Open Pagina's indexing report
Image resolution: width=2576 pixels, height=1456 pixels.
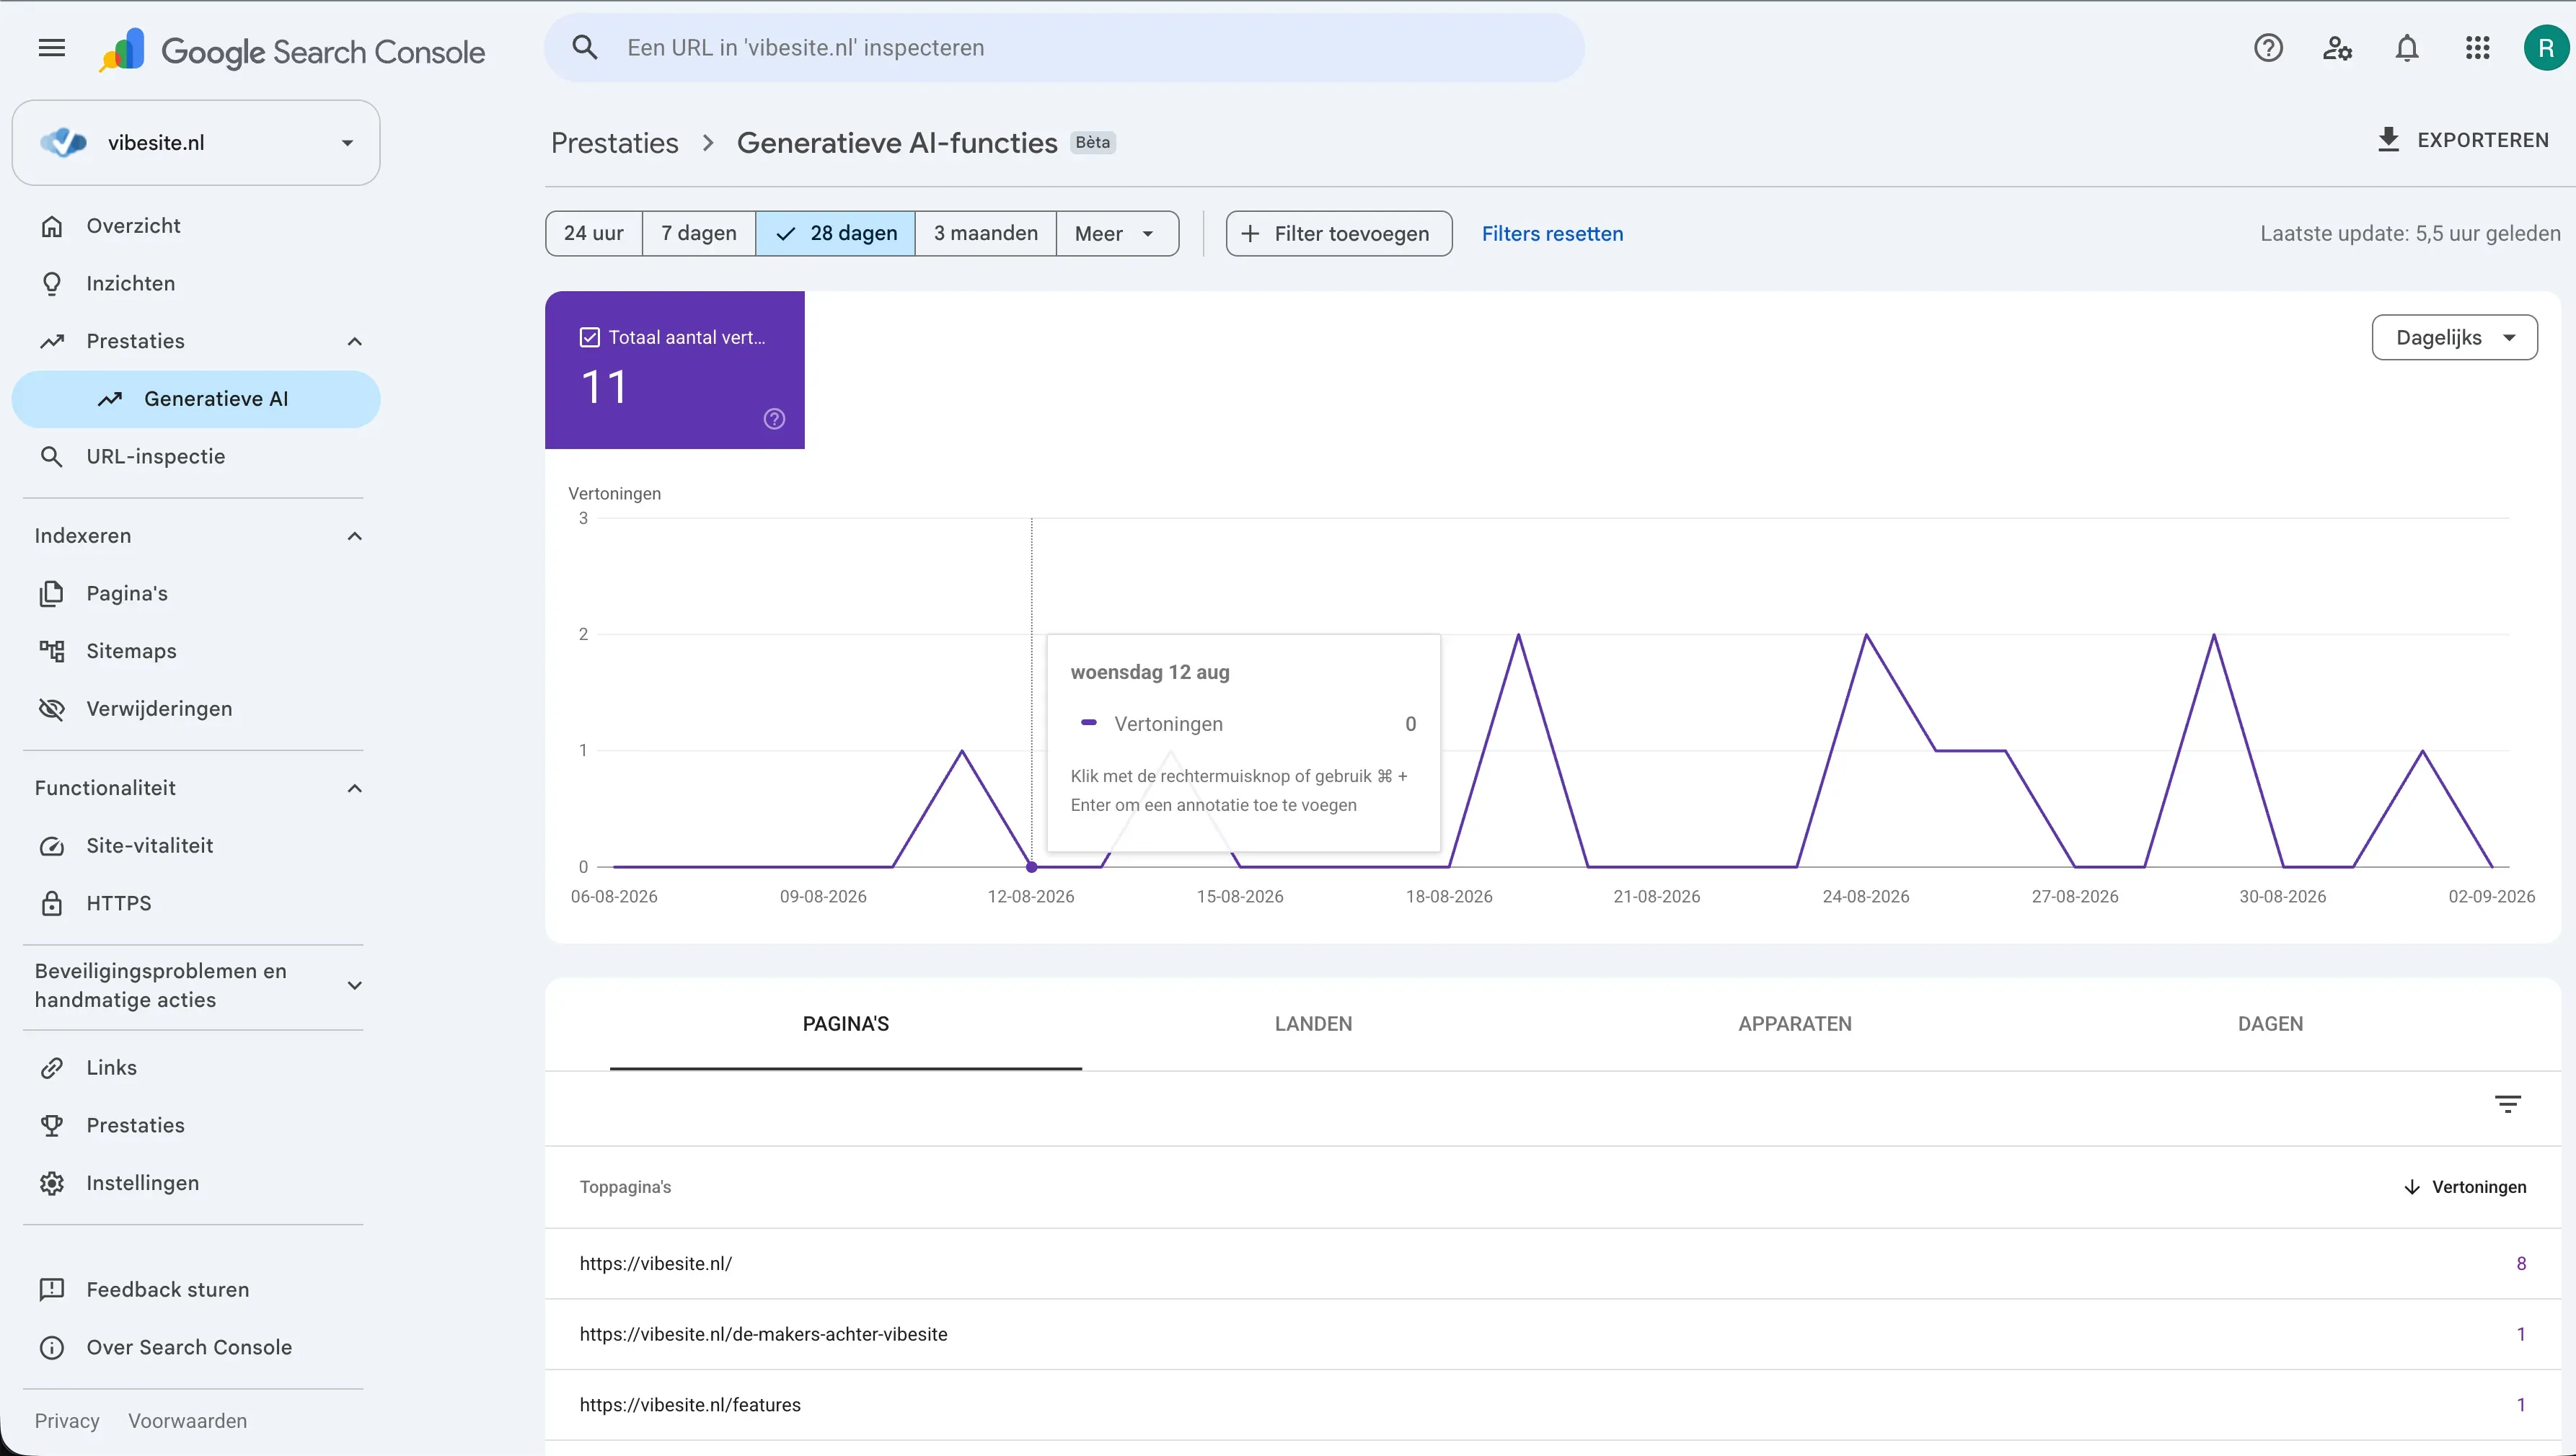196,594
